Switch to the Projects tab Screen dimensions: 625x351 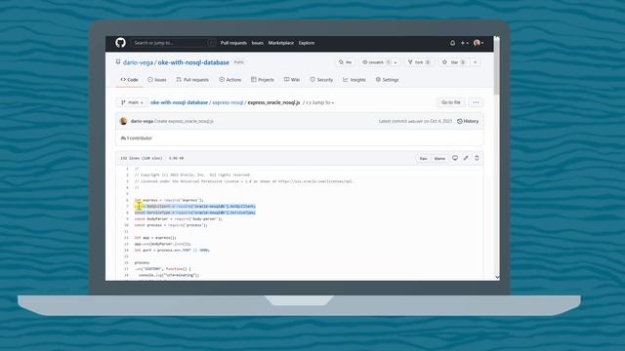[263, 80]
